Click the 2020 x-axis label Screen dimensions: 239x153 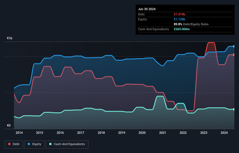142,133
